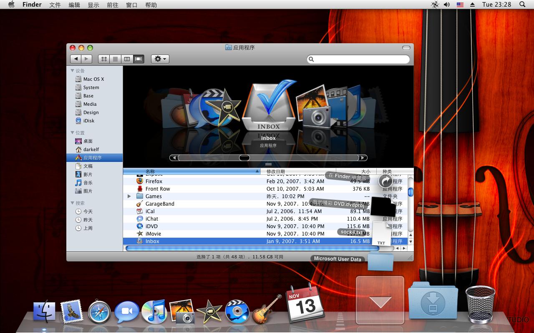Sort list by 修改日期 column header
Screen dimensions: 534x333
276,171
